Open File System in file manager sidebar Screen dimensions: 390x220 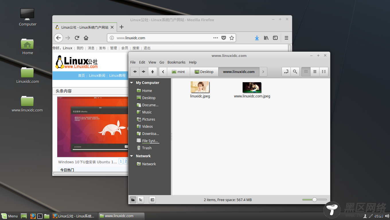[x=147, y=141]
